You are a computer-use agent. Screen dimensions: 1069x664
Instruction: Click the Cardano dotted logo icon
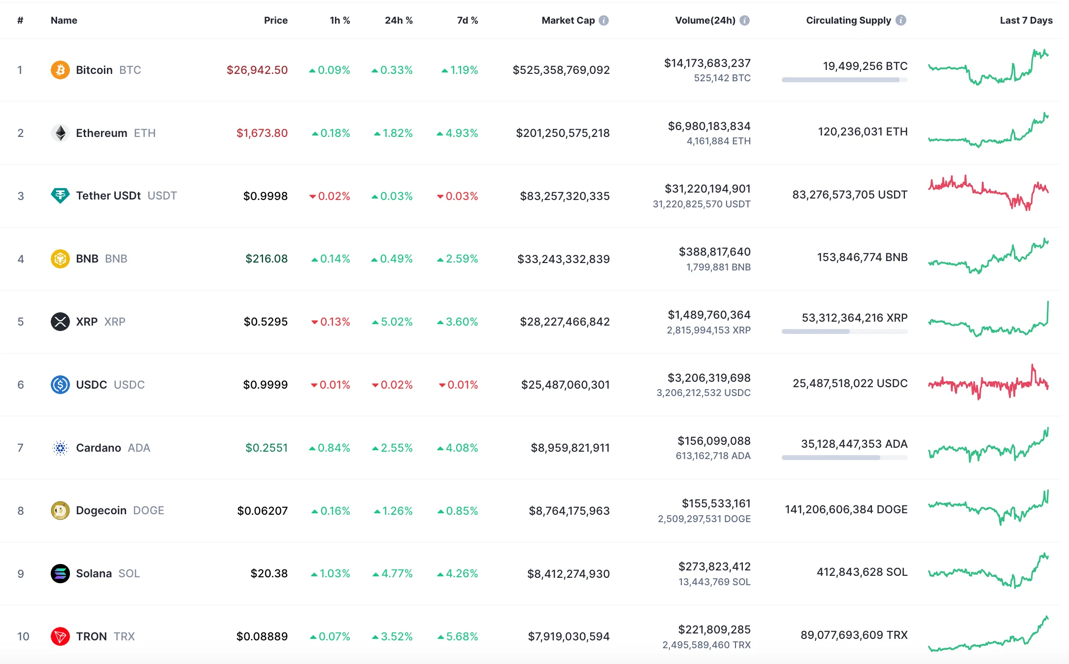pos(60,448)
